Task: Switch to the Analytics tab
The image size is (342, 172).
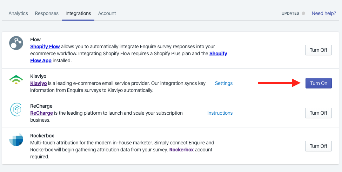Action: pos(18,13)
